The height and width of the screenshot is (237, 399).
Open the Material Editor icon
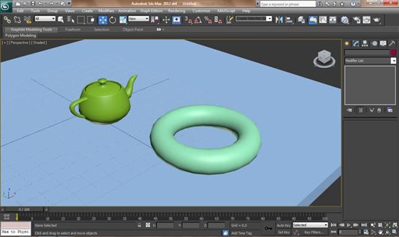(x=345, y=20)
